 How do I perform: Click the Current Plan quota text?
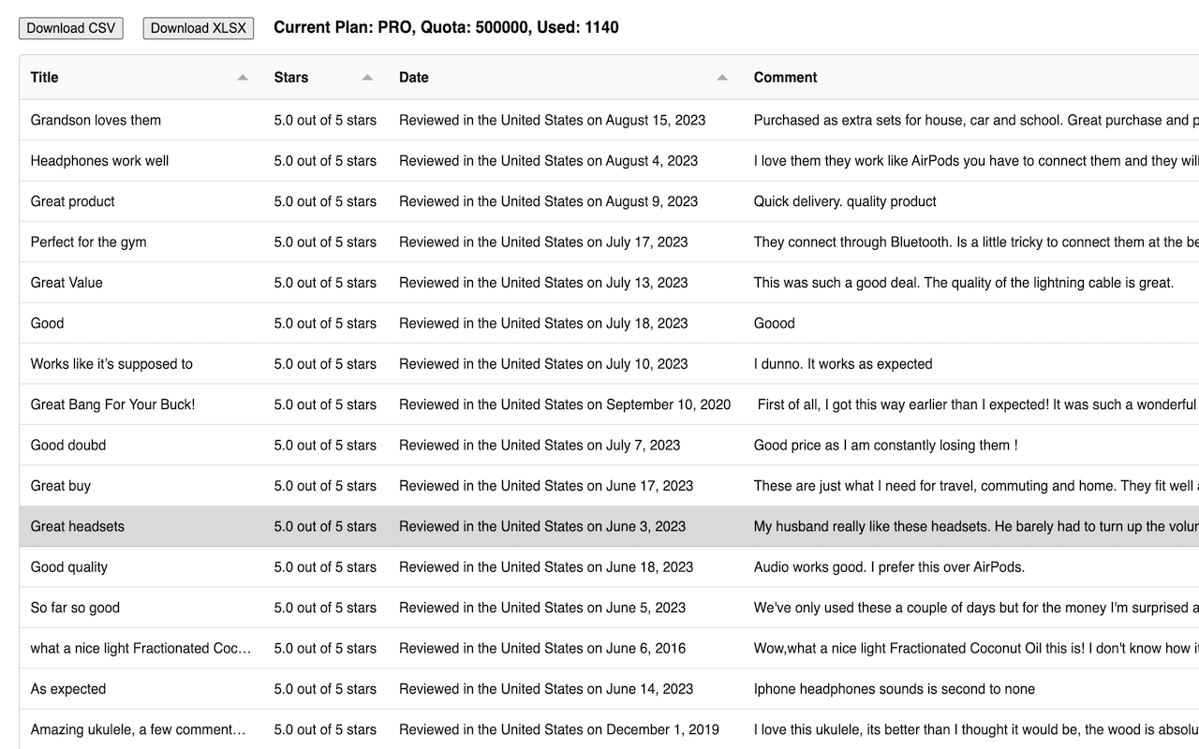[x=446, y=28]
